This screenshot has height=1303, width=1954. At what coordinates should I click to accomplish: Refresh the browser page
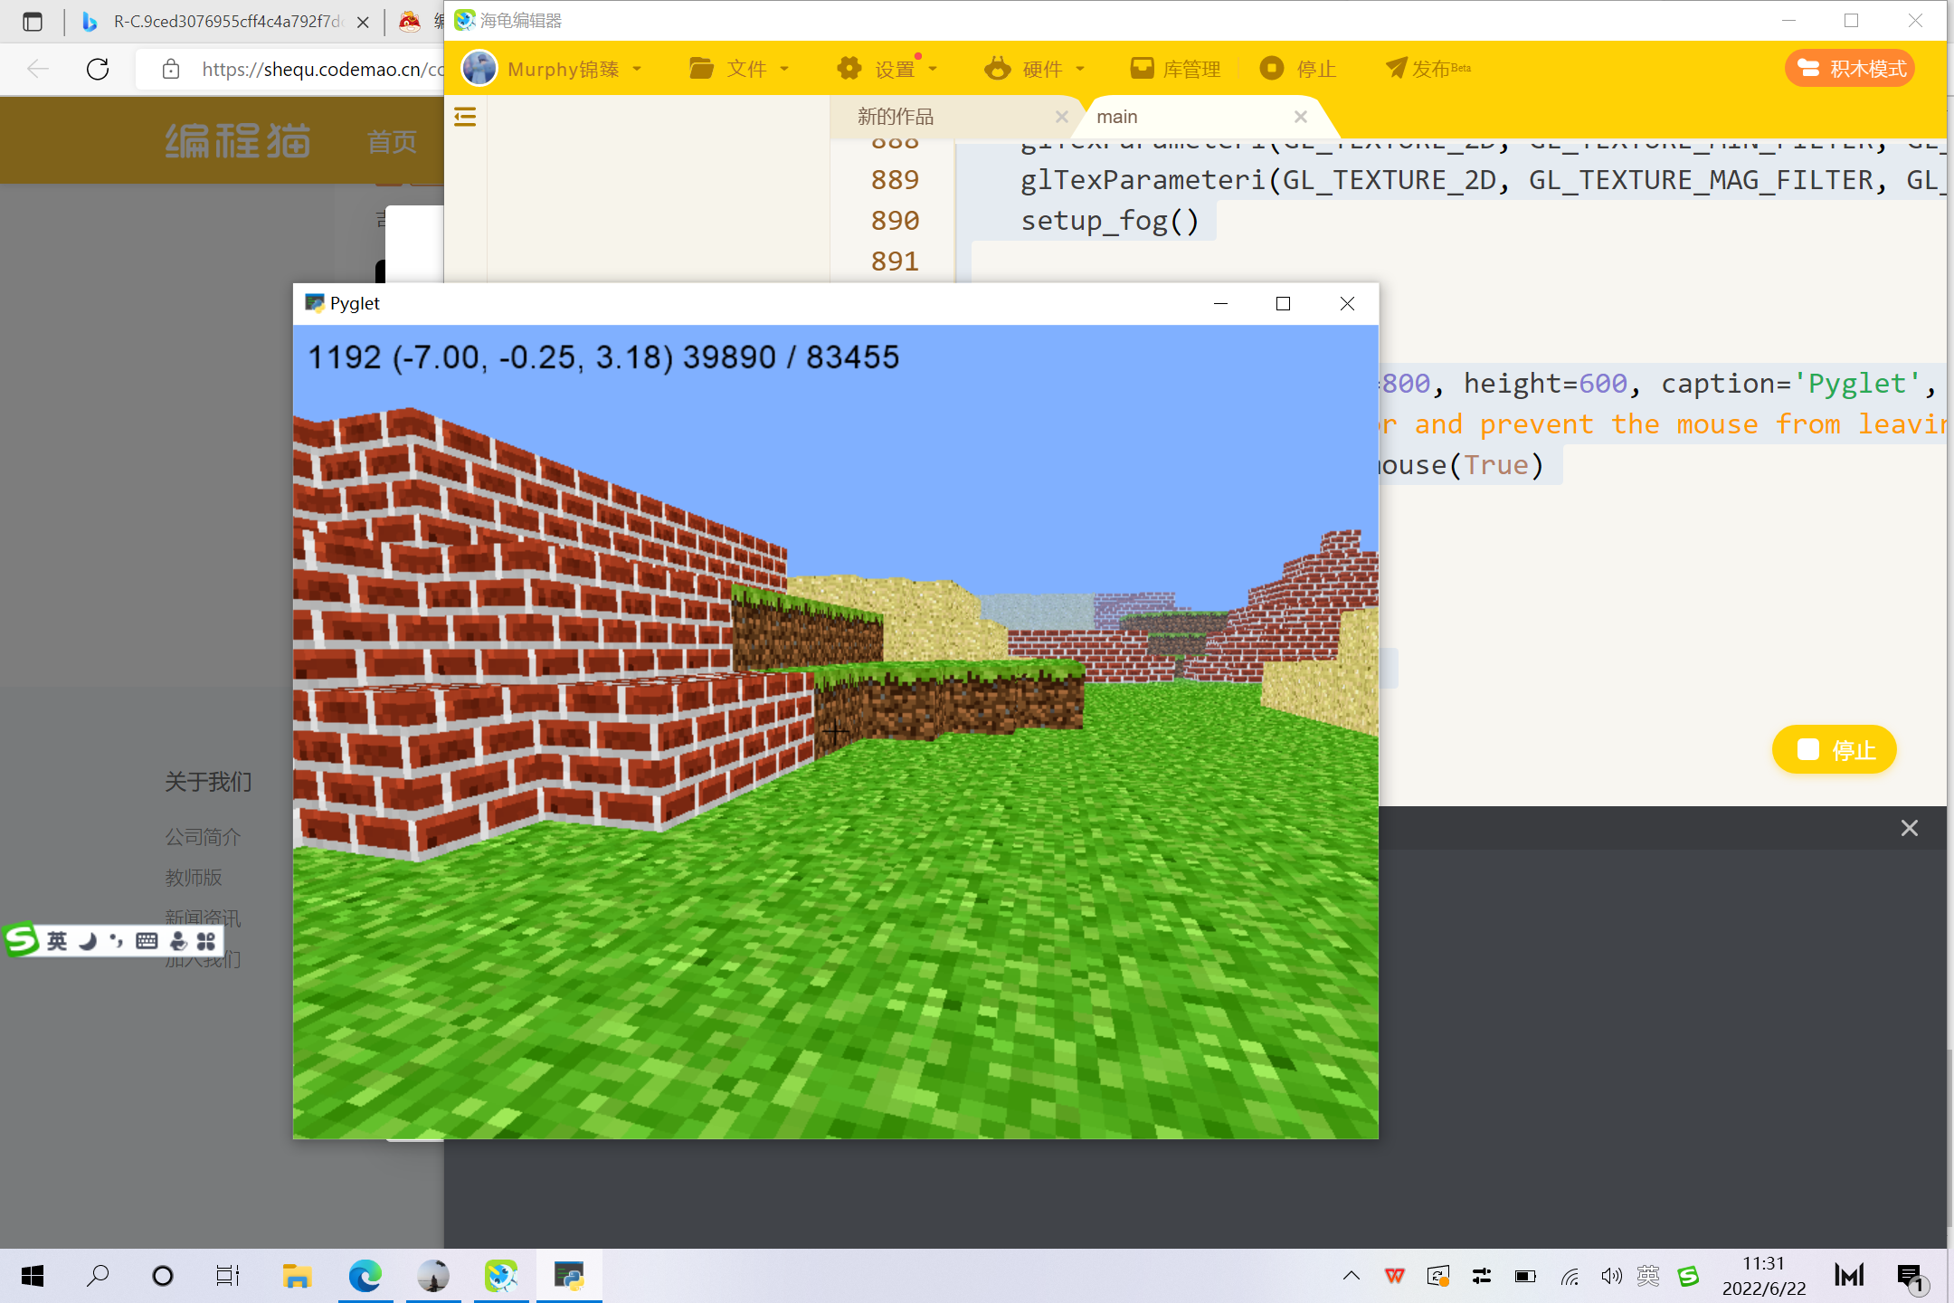click(98, 69)
